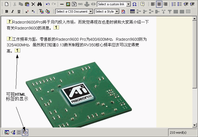Click the vertical scrollbar thumb

[x=194, y=54]
